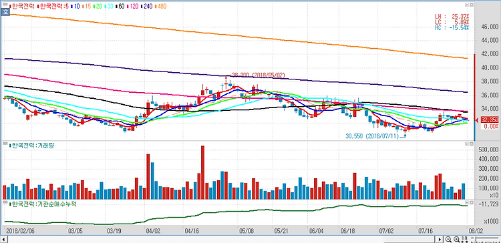
Task: Click the 500,000 volume axis label
Action: tap(488, 149)
